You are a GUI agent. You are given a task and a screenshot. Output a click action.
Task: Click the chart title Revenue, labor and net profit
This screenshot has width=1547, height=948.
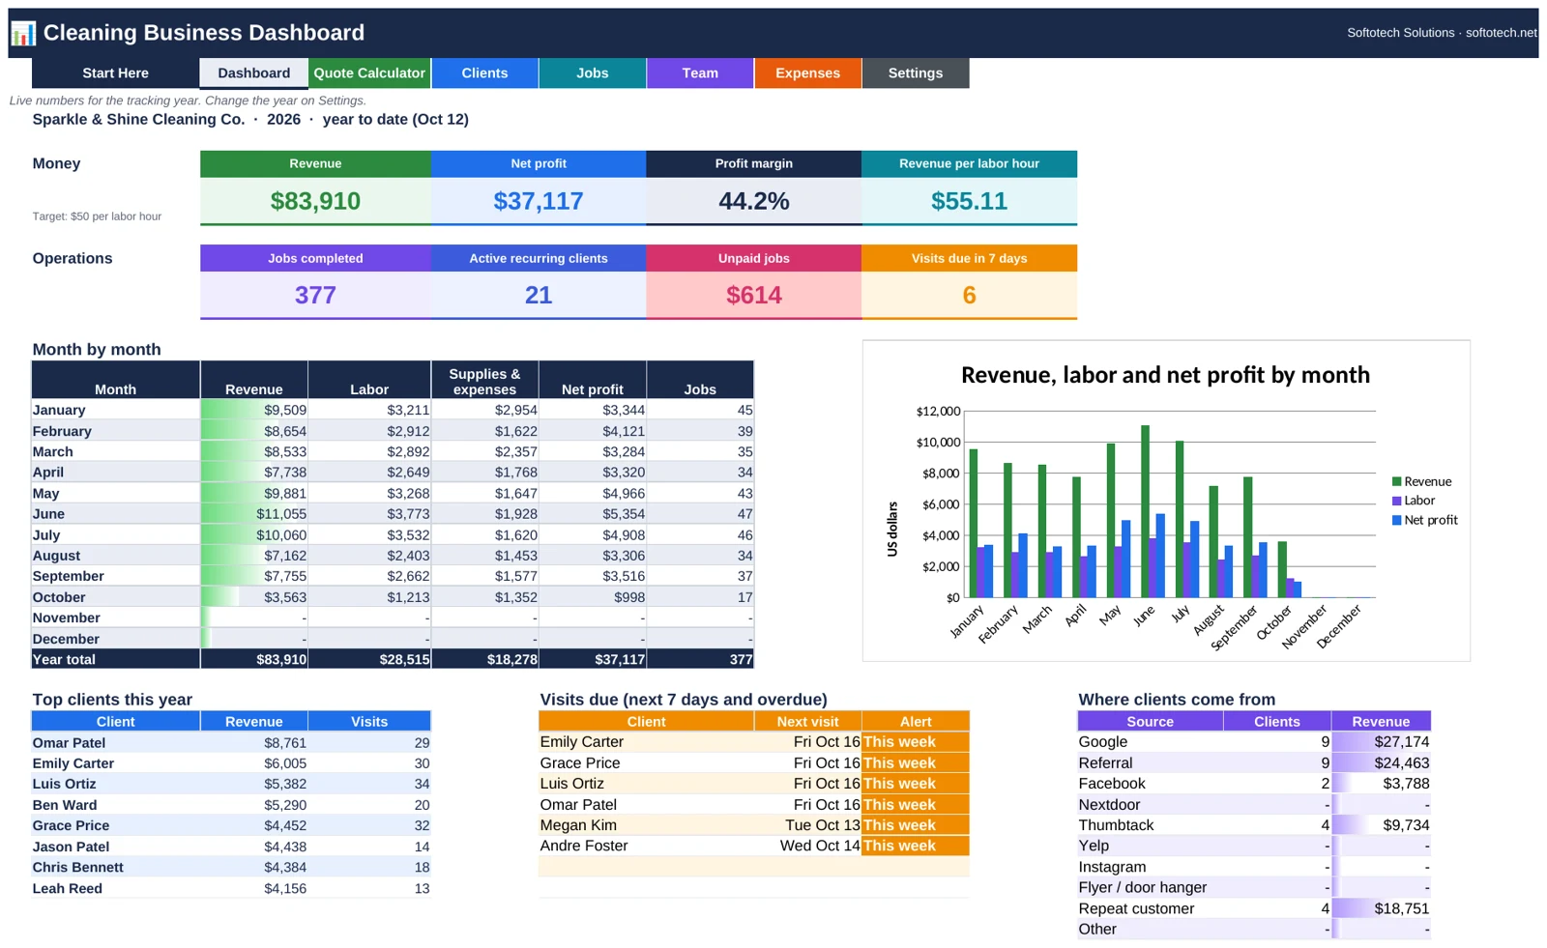tap(1165, 375)
